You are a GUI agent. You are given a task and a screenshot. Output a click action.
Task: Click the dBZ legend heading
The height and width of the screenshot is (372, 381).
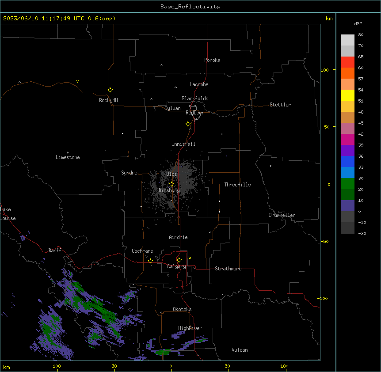(358, 23)
